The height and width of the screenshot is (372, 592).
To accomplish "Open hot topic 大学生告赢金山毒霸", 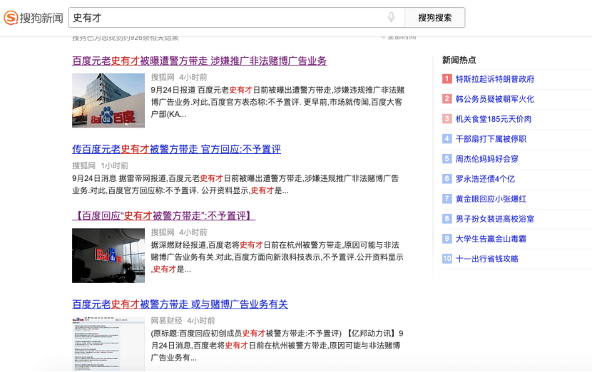I will [491, 239].
